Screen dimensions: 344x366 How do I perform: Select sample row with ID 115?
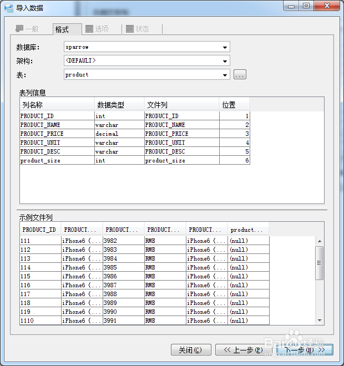145,276
